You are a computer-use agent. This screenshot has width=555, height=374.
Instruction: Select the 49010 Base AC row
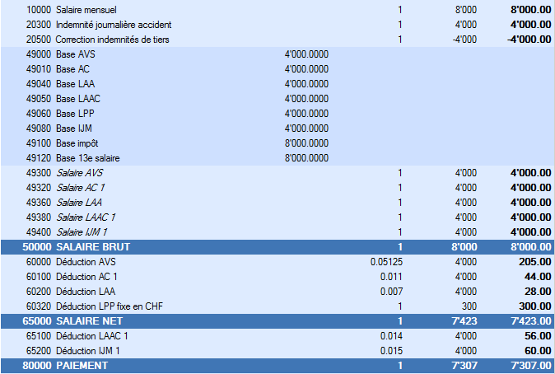[277, 69]
